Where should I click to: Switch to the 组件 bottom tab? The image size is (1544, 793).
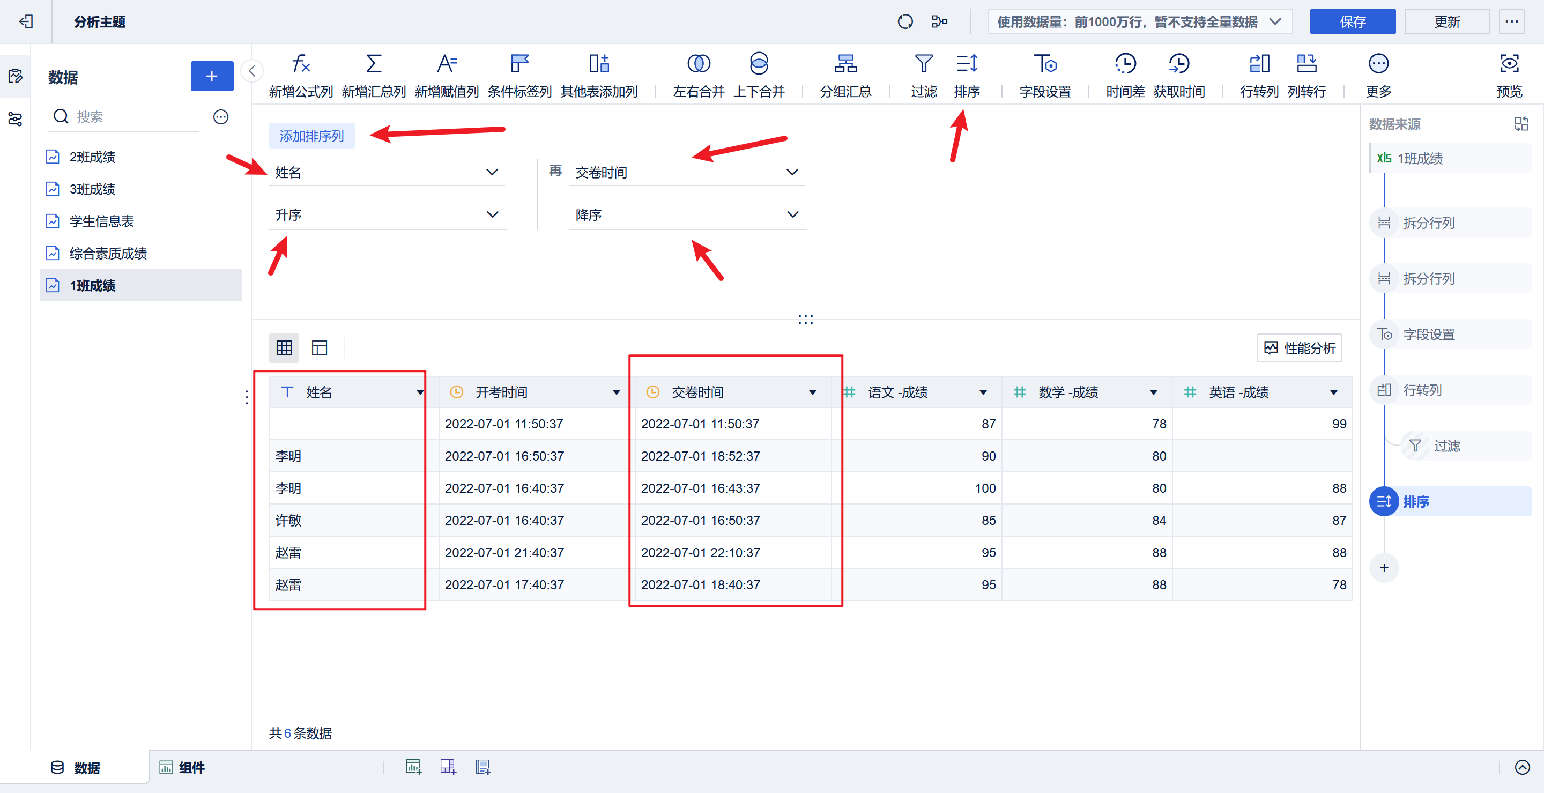(182, 767)
